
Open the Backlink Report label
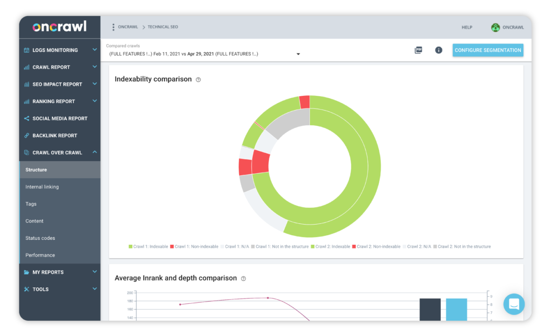tap(55, 136)
